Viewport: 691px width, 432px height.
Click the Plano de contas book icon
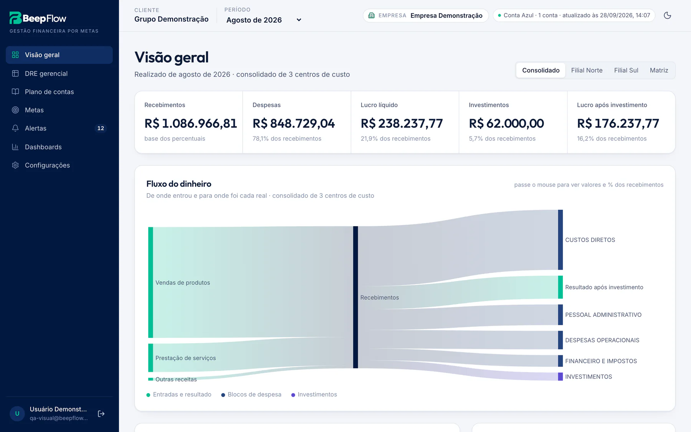(x=15, y=92)
